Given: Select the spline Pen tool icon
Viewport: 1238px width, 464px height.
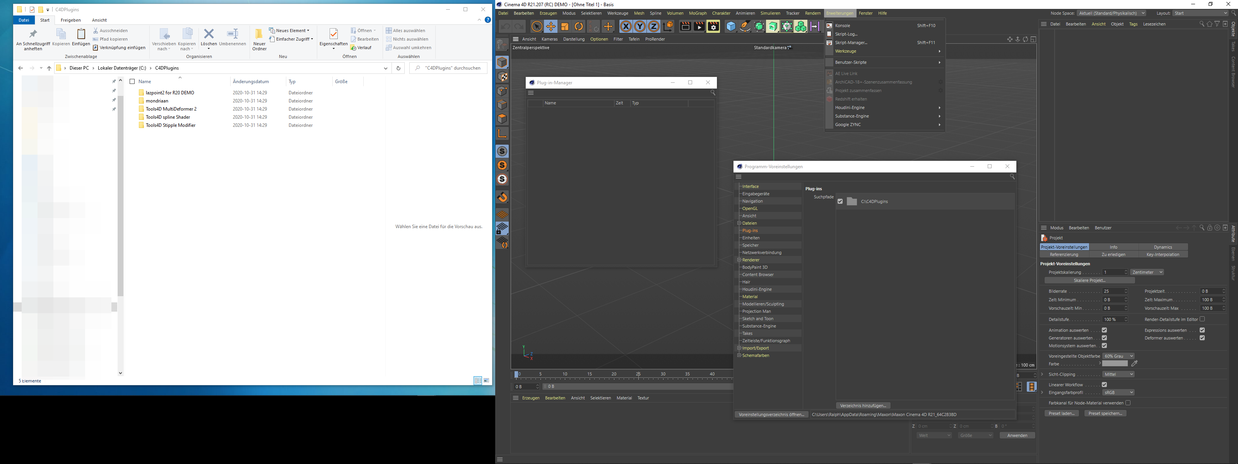Looking at the screenshot, I should (744, 27).
